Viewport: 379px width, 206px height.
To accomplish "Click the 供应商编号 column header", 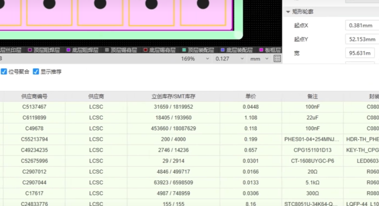I will tap(34, 96).
